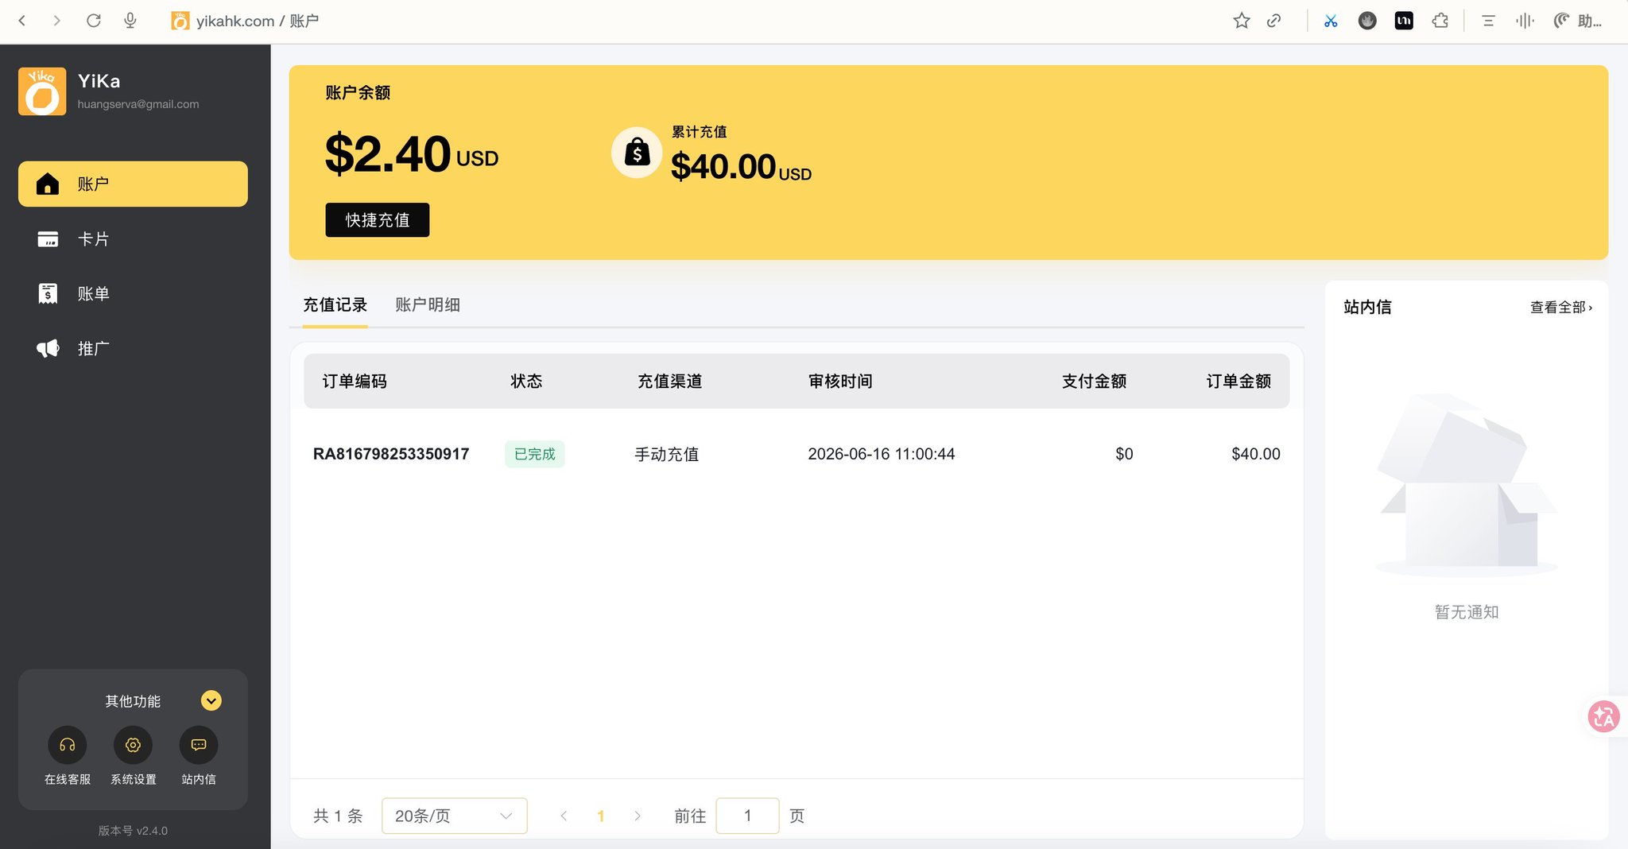This screenshot has height=849, width=1628.
Task: Open the scissors screenshot extension
Action: coord(1331,21)
